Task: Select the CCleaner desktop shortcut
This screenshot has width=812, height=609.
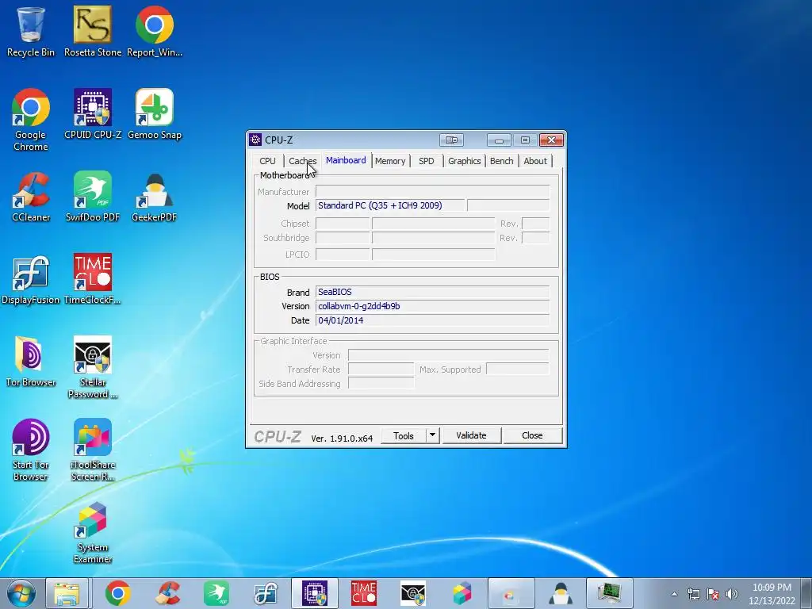Action: (31, 197)
